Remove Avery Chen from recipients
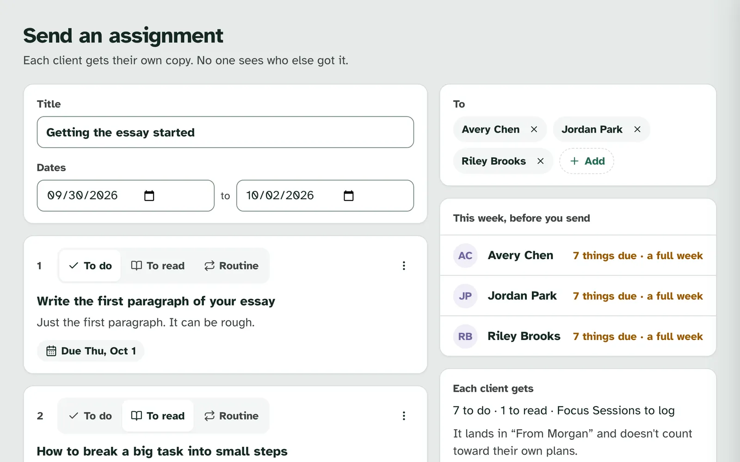Image resolution: width=740 pixels, height=462 pixels. point(534,129)
